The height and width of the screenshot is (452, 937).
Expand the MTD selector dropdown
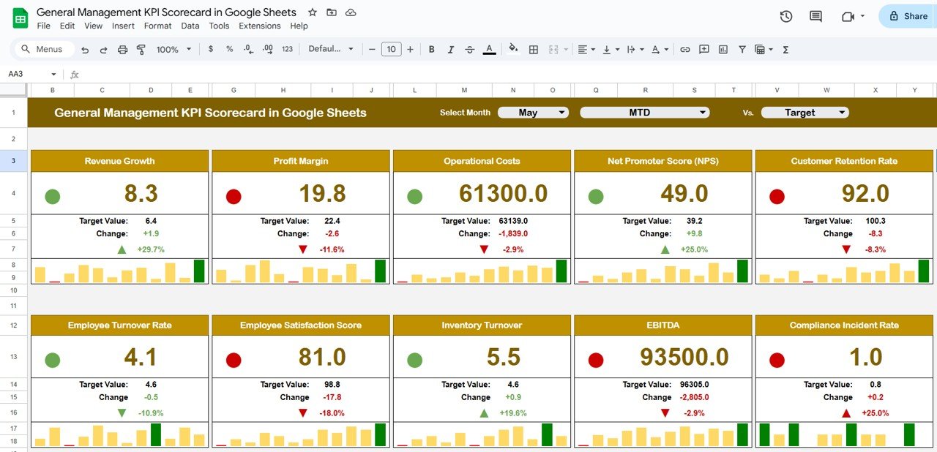tap(644, 113)
